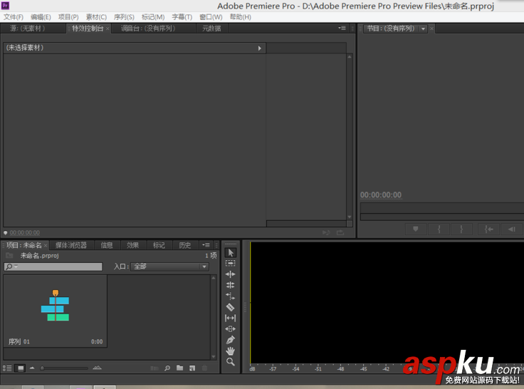
Task: Mark Out point in program monitor
Action: click(461, 229)
